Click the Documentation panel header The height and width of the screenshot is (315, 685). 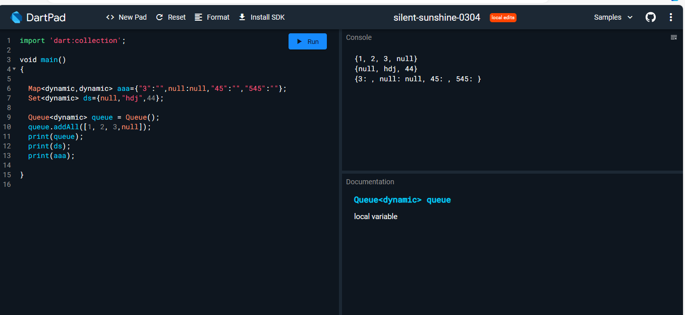(370, 181)
